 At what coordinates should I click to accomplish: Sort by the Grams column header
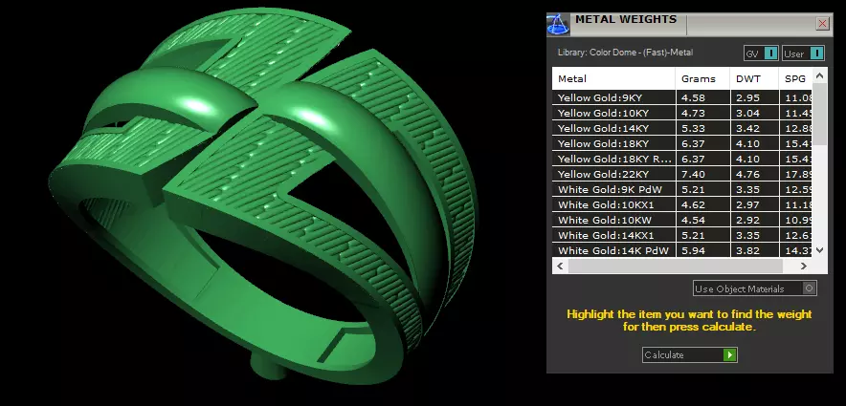702,78
